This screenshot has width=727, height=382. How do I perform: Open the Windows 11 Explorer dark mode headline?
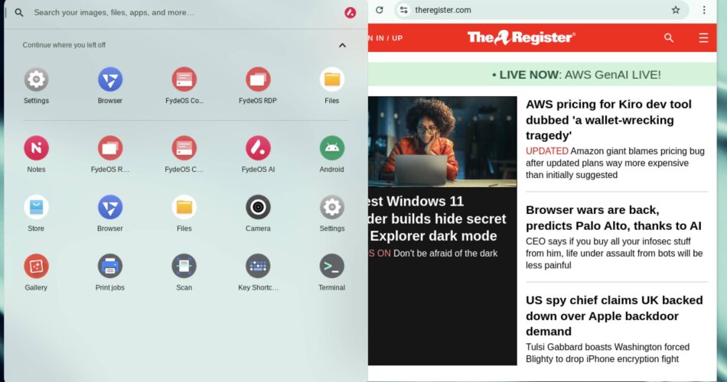tap(437, 219)
